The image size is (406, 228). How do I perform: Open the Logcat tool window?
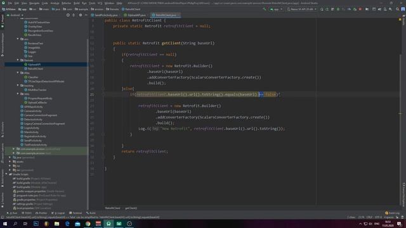(58, 213)
